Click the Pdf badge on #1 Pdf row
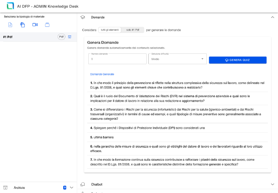 click(x=62, y=37)
